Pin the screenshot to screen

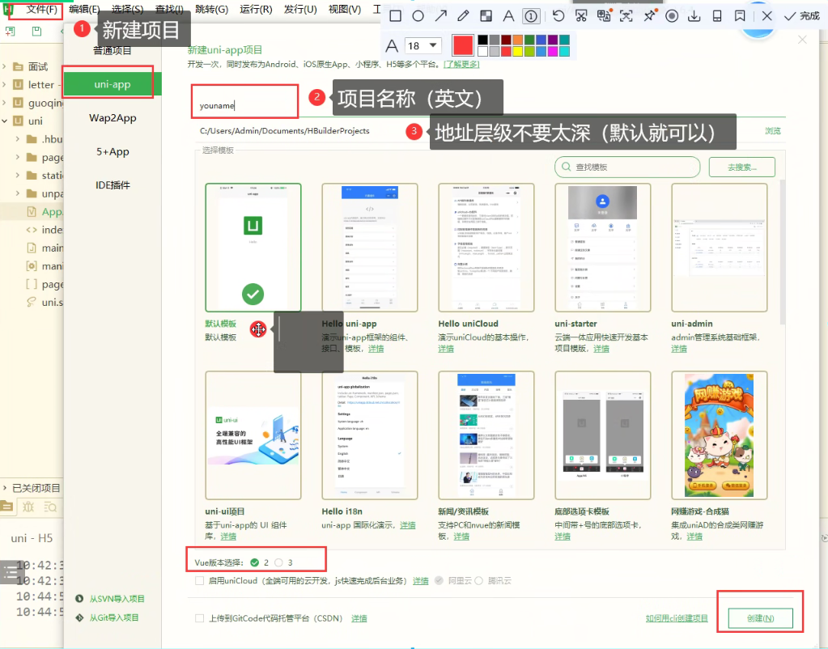click(649, 16)
